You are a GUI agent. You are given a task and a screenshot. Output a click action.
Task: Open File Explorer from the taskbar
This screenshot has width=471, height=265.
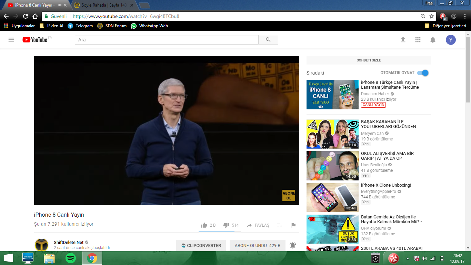(49, 258)
